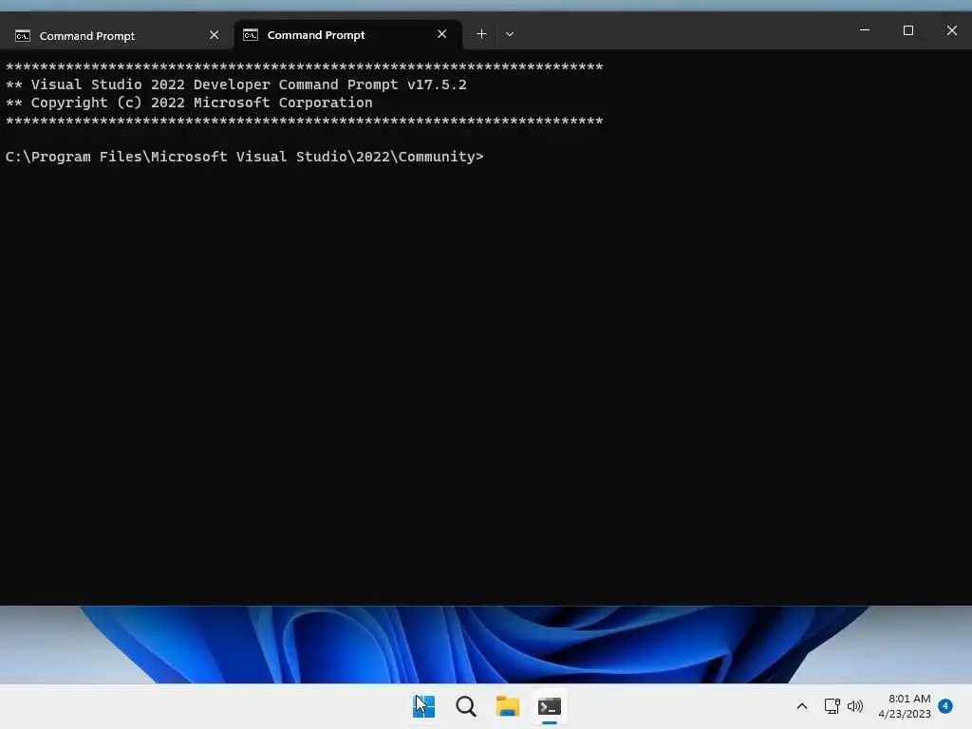Click the Visual Studio 2022 Developer Command Prompt line
Image resolution: width=972 pixels, height=729 pixels.
coord(236,84)
